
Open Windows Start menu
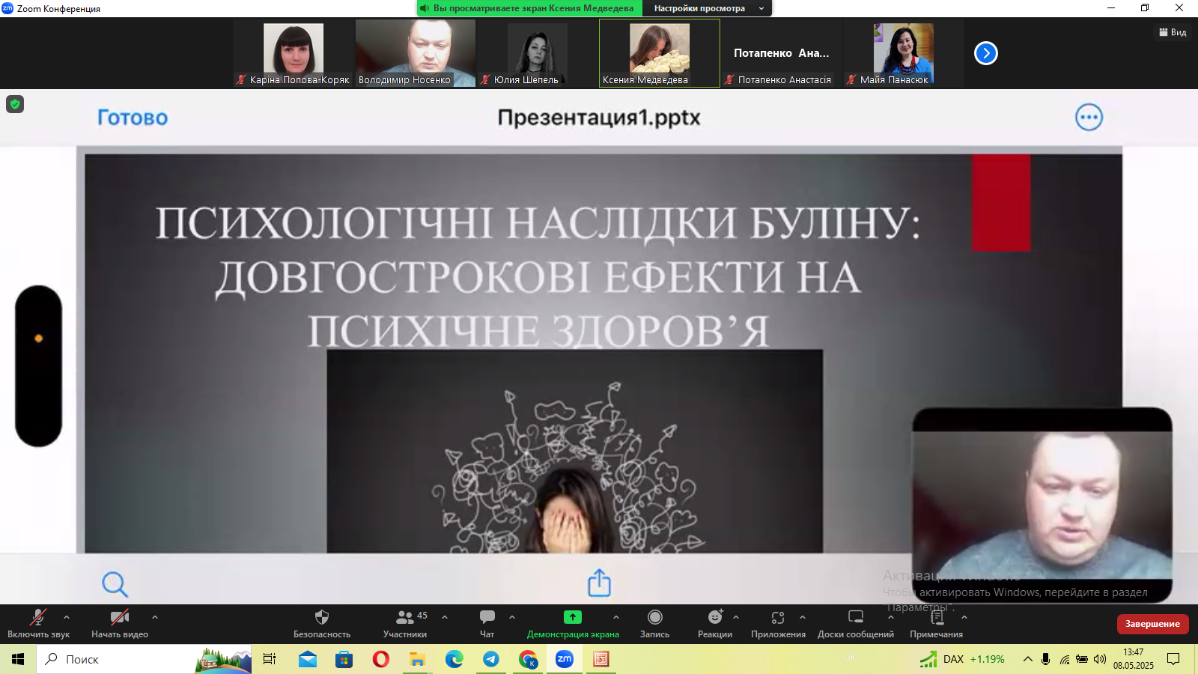click(x=18, y=659)
